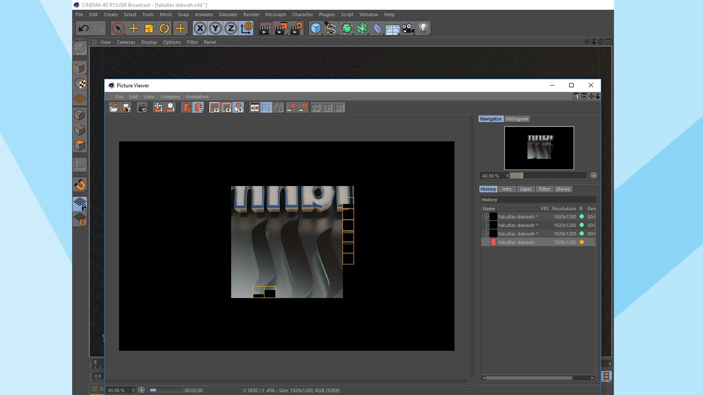Screen dimensions: 703x395
Task: Toggle AB Compare button
Action: tap(254, 108)
